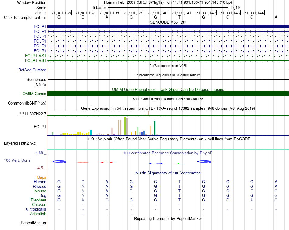This screenshot has width=289, height=230.
Task: Click the Rhesus alignment row label
Action: coord(40,186)
